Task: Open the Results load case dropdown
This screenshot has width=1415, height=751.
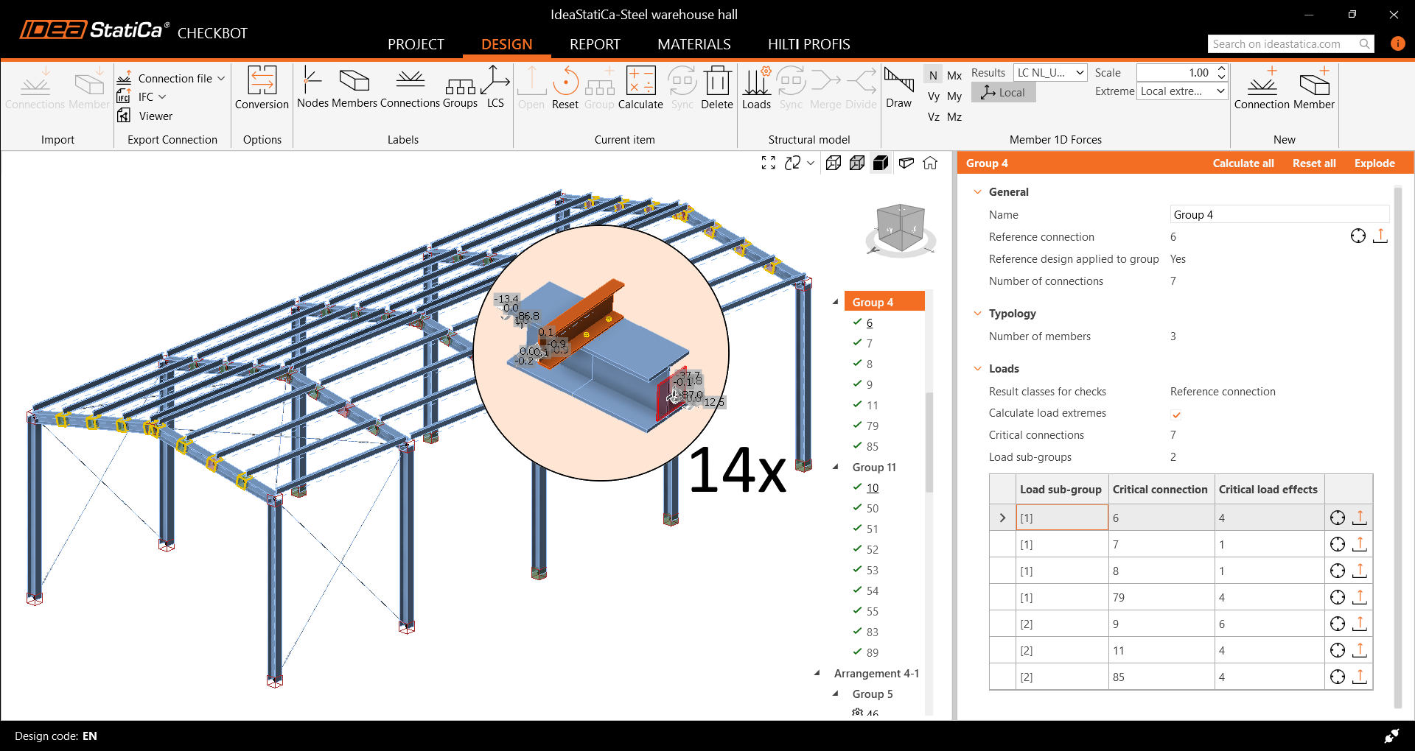Action: [1050, 73]
